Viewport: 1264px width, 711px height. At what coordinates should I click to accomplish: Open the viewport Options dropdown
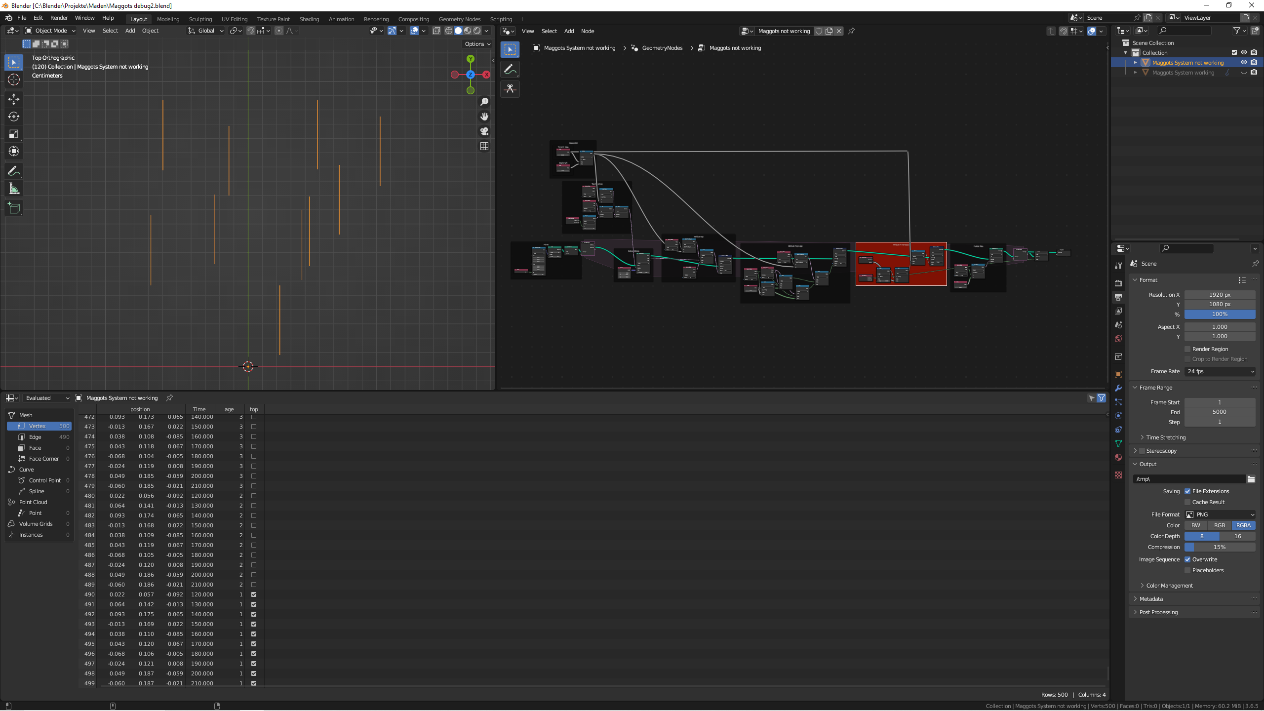click(477, 44)
